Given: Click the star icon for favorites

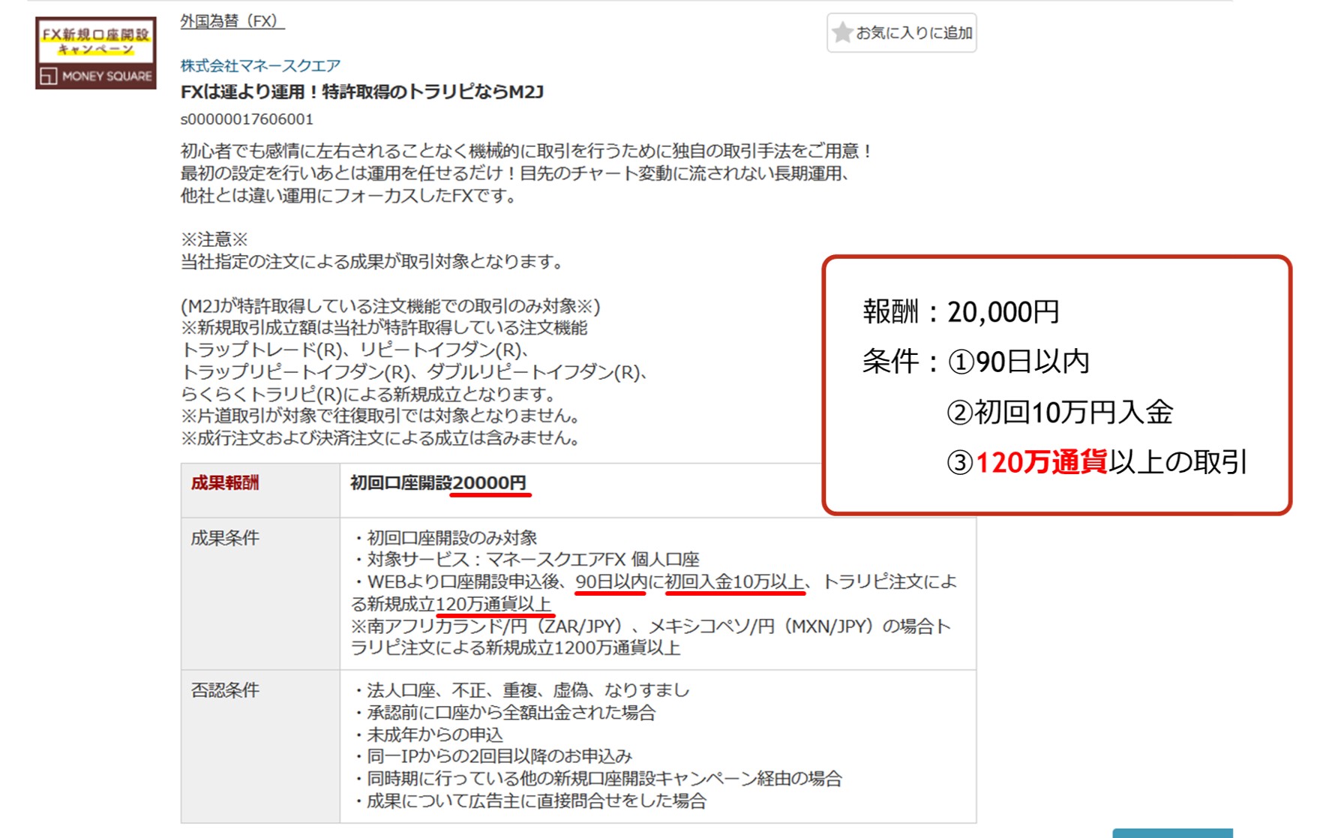Looking at the screenshot, I should pos(842,32).
